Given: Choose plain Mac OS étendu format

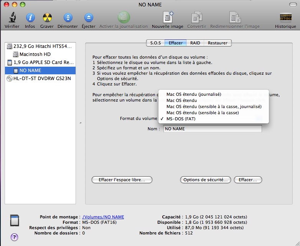Looking at the screenshot, I should 214,100.
